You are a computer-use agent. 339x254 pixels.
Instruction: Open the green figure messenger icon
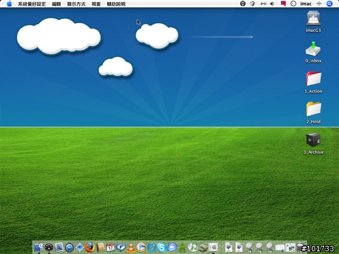182,248
